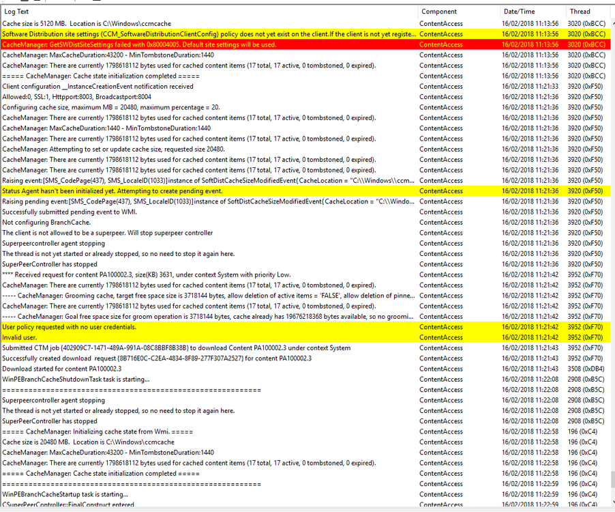The image size is (615, 512).
Task: Select 'WinPEBranchCacheStartup task is starting' row
Action: tap(305, 494)
